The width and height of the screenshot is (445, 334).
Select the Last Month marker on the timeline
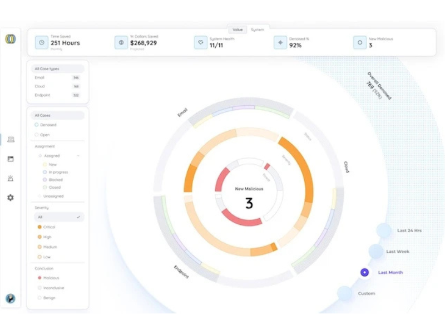click(x=364, y=272)
